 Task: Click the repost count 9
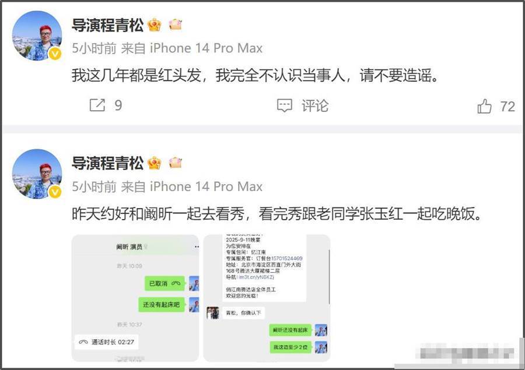point(118,105)
